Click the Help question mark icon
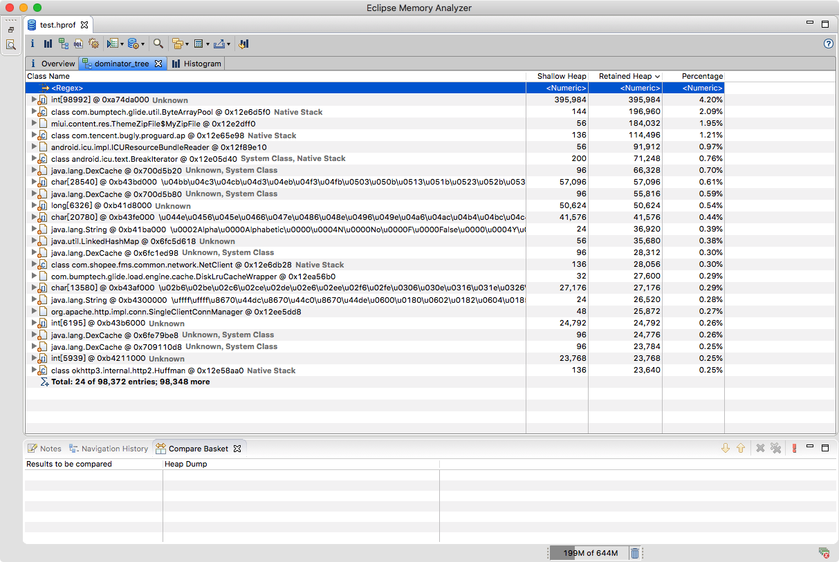 (829, 44)
